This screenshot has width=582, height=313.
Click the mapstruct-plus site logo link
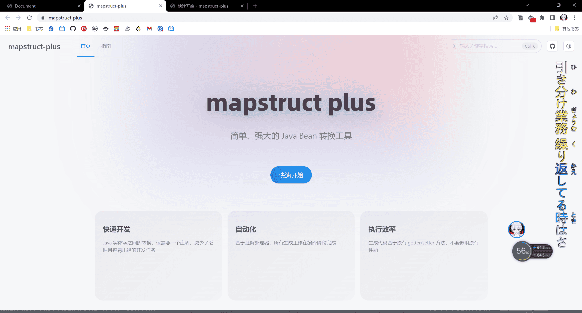34,47
